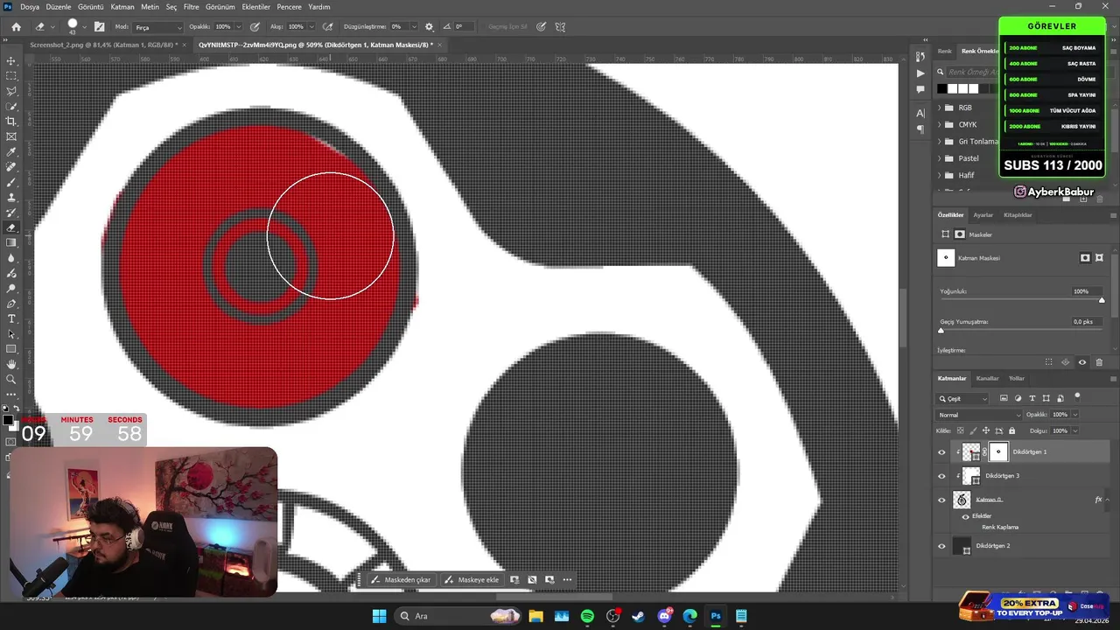The height and width of the screenshot is (630, 1120).
Task: Open the Mod Fırça dropdown
Action: coord(157,26)
